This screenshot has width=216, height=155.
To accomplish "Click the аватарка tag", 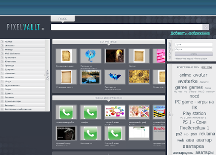I will [x=193, y=146].
